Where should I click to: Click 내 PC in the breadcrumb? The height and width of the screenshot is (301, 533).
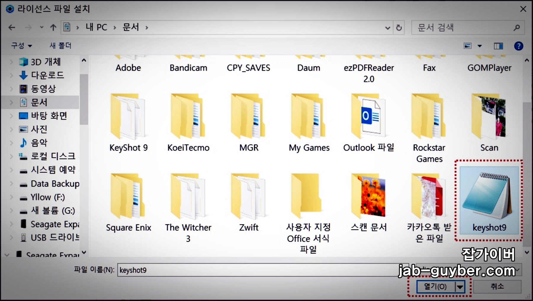96,28
